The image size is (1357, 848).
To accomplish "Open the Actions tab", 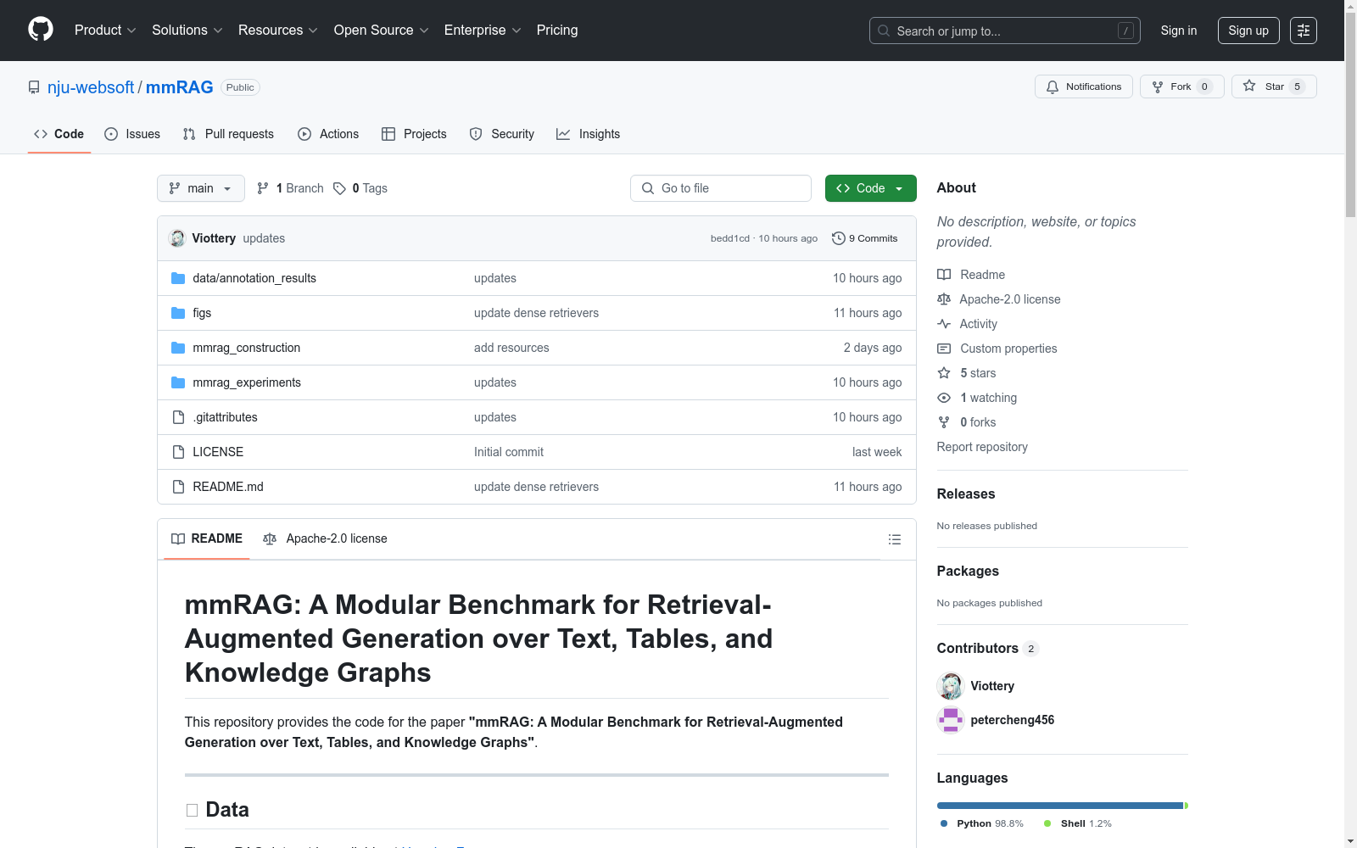I will click(328, 134).
